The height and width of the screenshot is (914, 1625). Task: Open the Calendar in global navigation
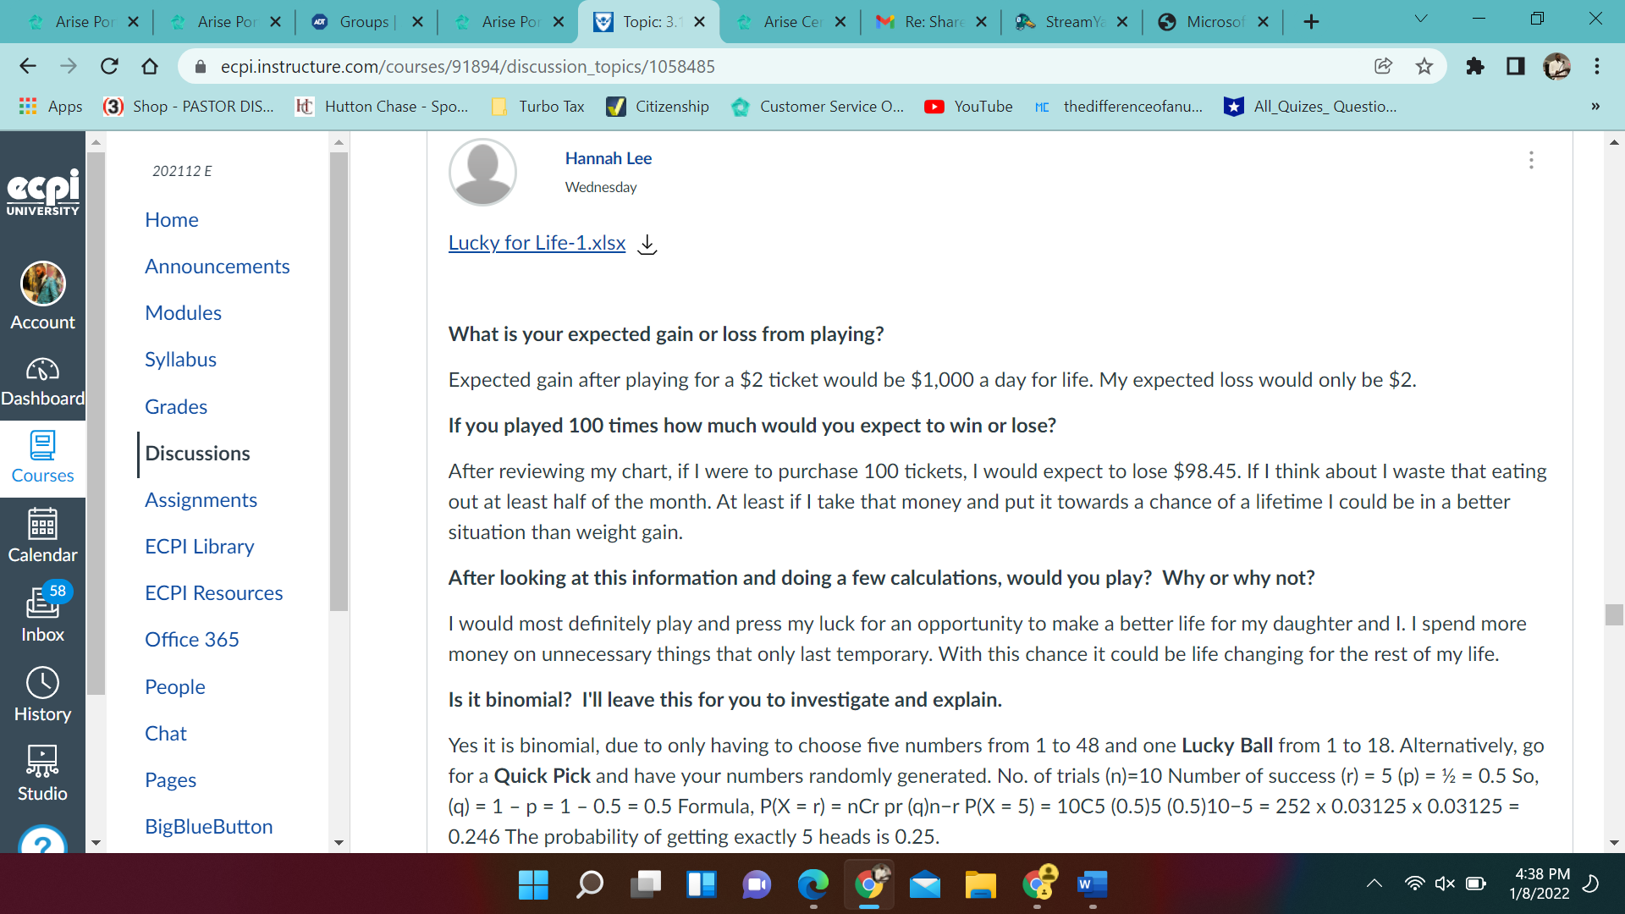[42, 535]
